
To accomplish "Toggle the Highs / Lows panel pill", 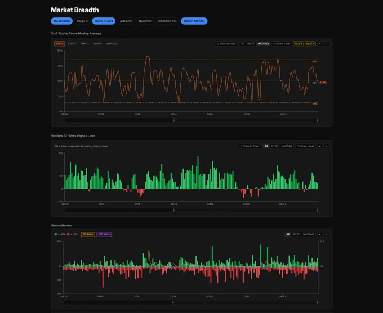I will pos(104,21).
